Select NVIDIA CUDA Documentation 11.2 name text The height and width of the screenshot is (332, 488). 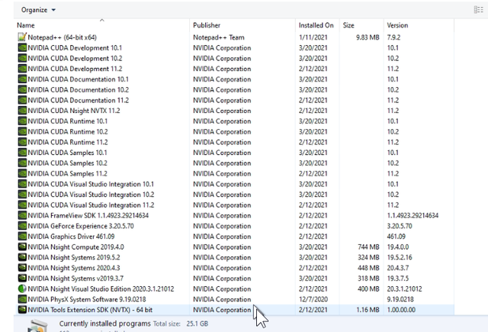(78, 100)
